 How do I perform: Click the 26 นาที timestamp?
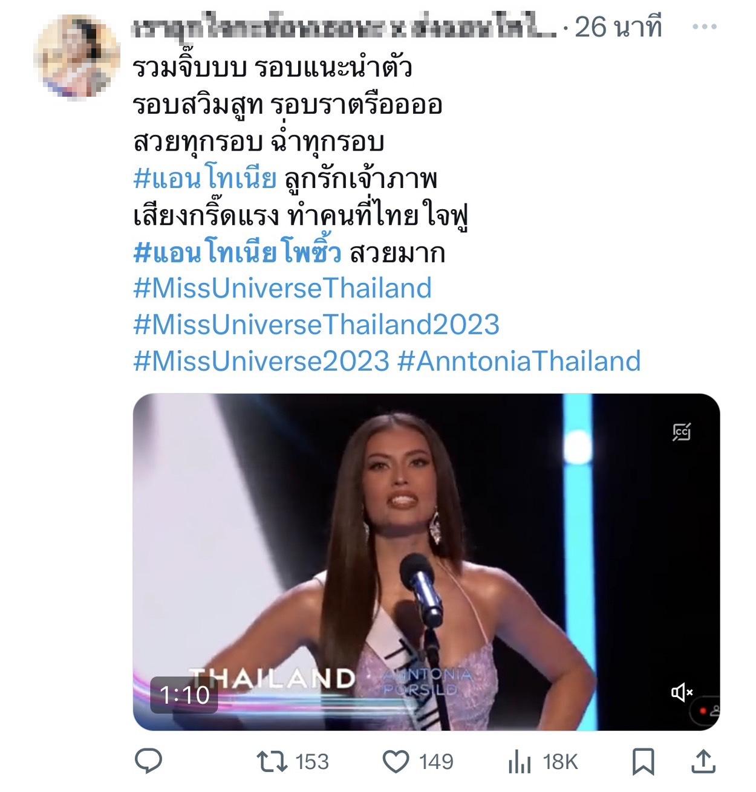(618, 28)
